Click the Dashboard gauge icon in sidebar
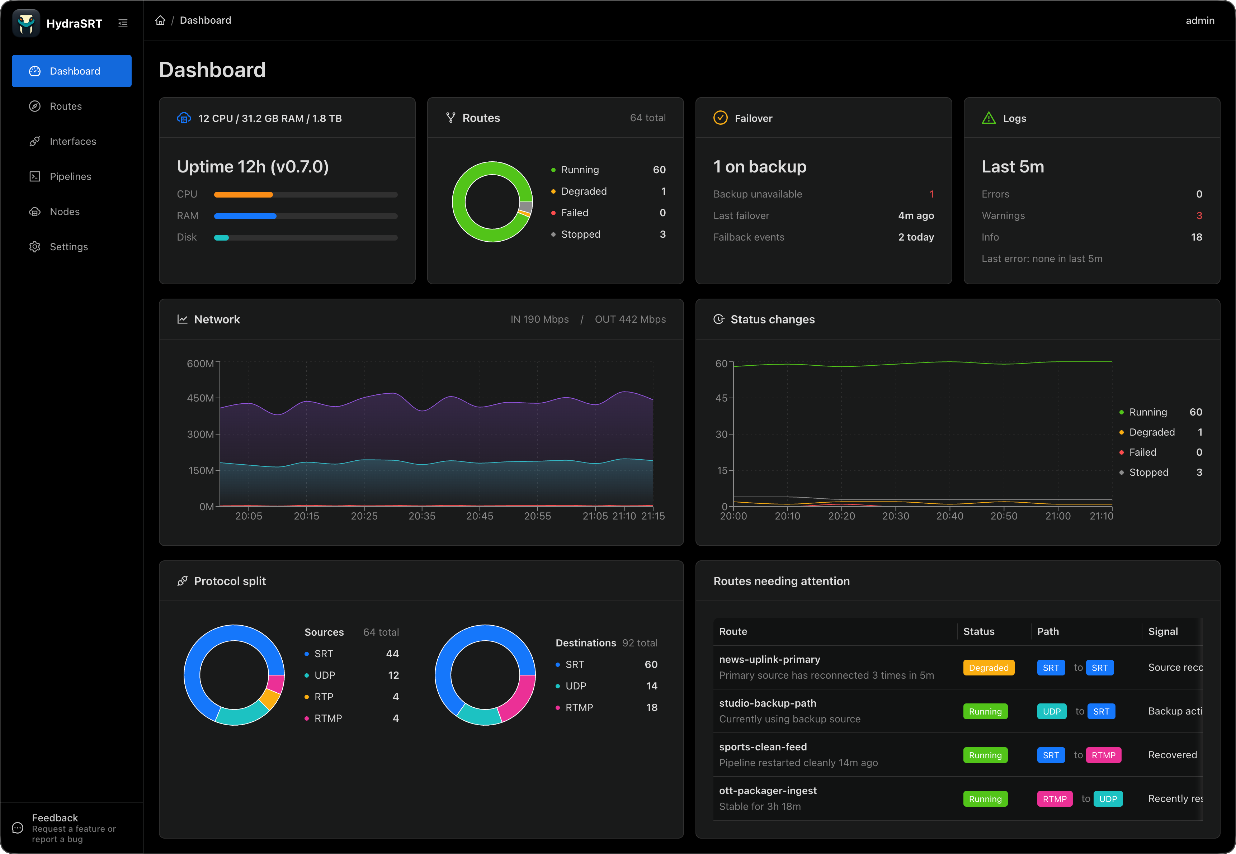 (x=35, y=71)
